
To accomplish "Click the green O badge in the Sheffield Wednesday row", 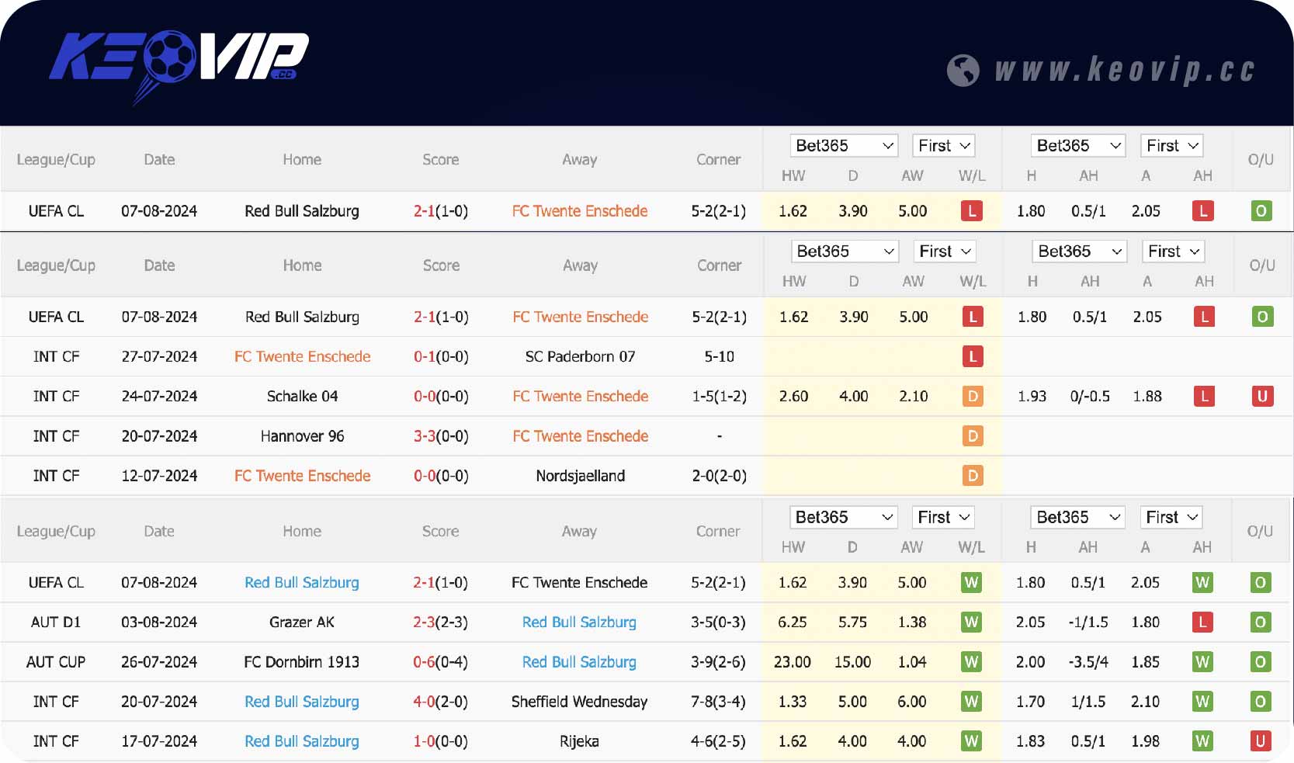I will [x=1261, y=702].
